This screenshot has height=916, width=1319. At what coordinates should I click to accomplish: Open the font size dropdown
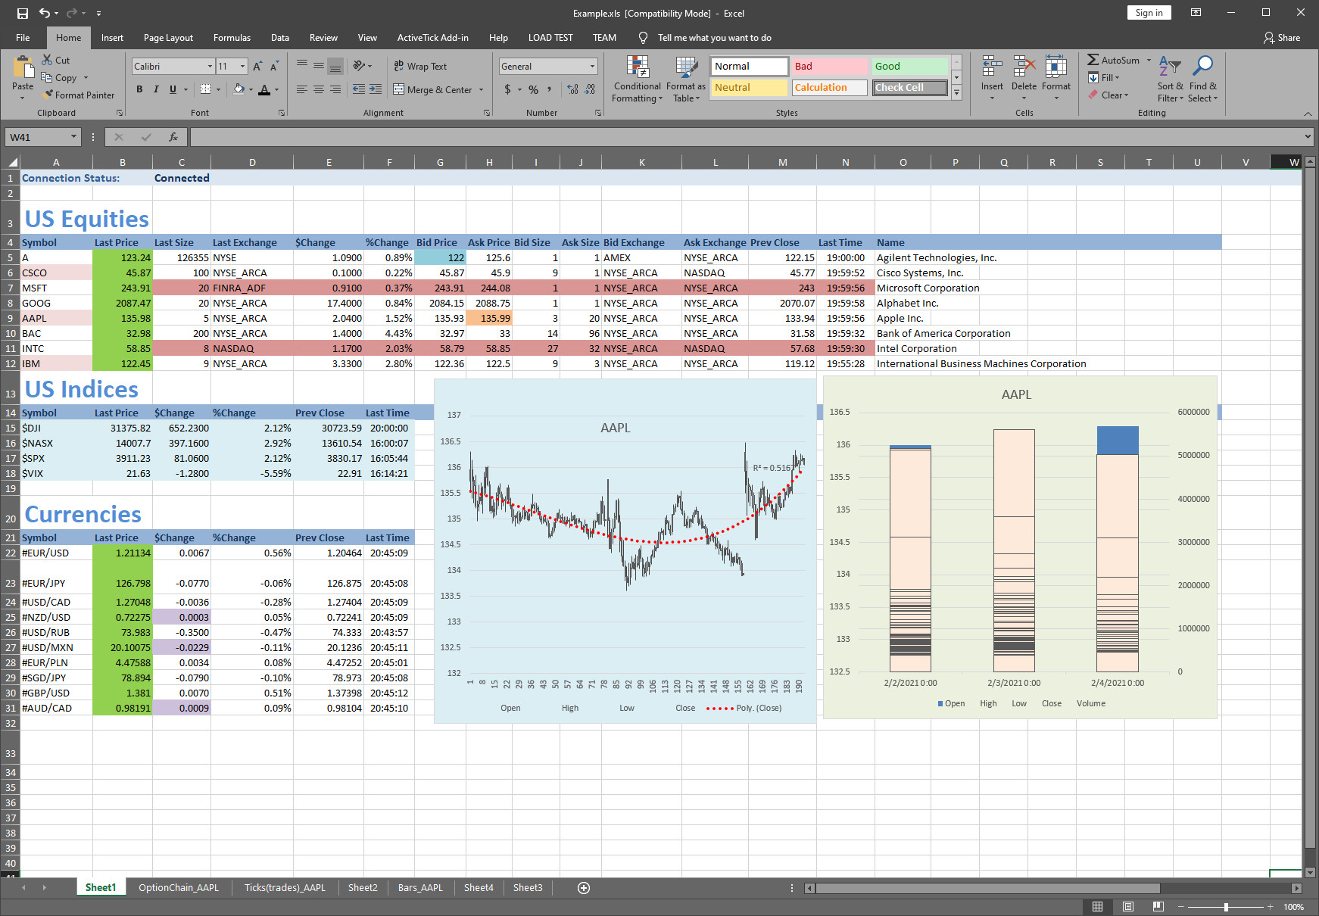(x=242, y=67)
